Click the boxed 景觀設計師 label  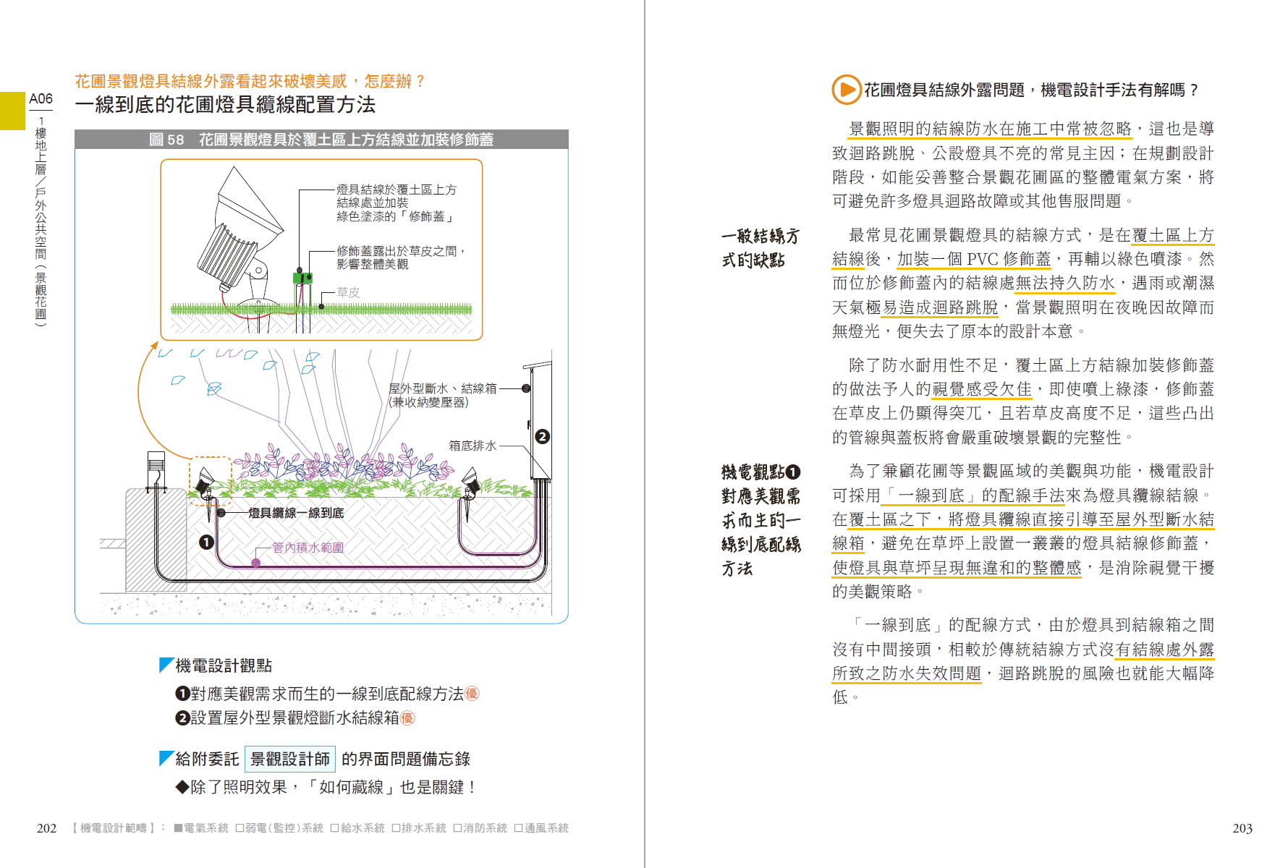point(289,759)
